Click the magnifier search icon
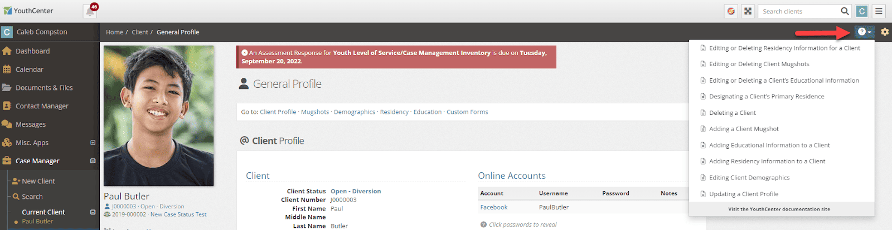 tap(845, 11)
